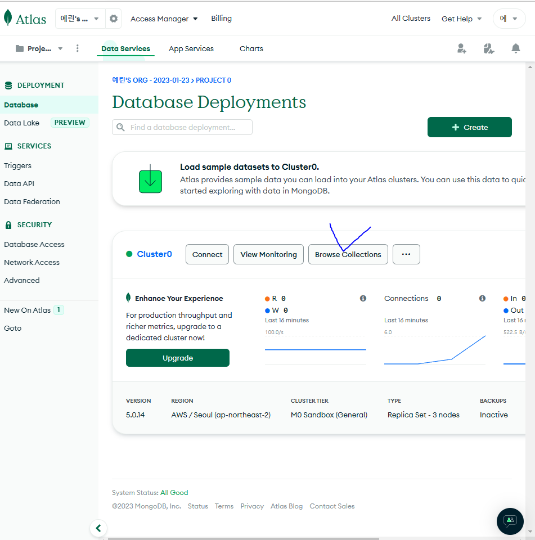Screen dimensions: 535x540
Task: Open Cluster0 more options ellipsis button
Action: click(406, 254)
